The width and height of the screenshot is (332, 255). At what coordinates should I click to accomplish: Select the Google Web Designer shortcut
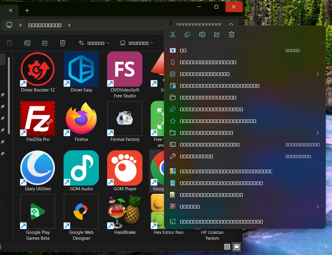(x=81, y=218)
